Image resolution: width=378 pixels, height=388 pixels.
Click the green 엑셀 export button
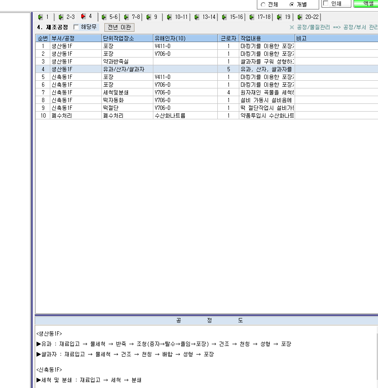(366, 3)
